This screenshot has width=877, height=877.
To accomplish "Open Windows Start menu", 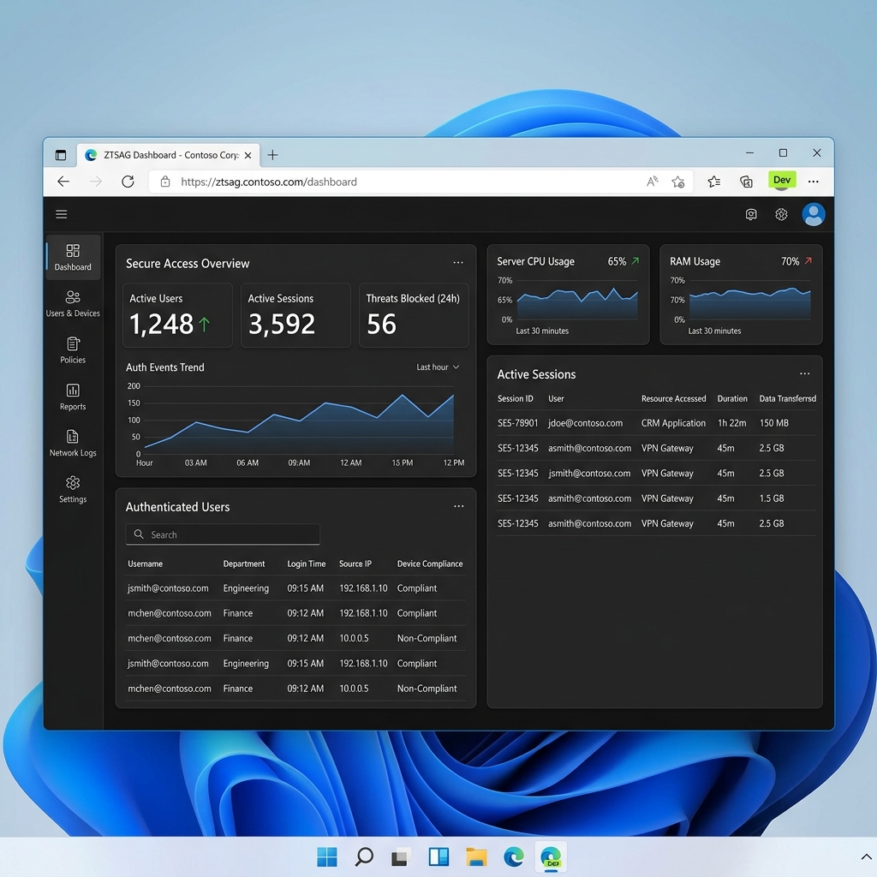I will coord(327,856).
